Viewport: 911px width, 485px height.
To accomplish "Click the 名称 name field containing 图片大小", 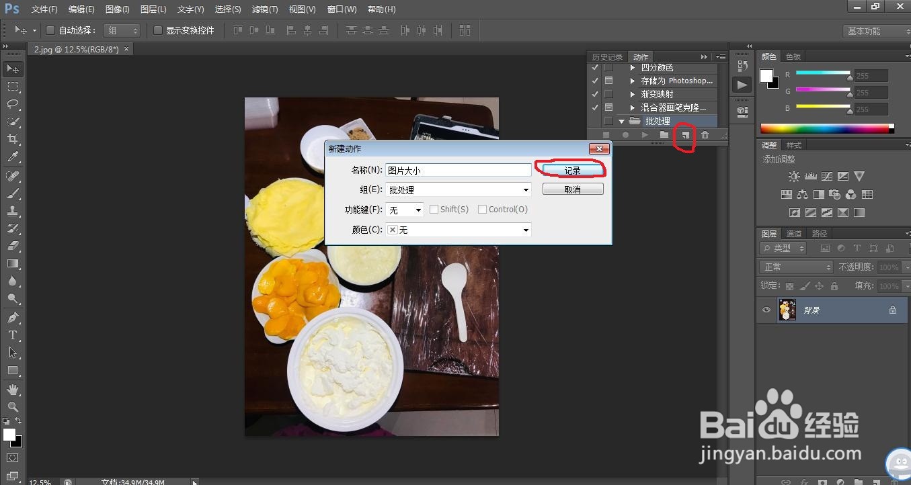I will click(x=459, y=171).
